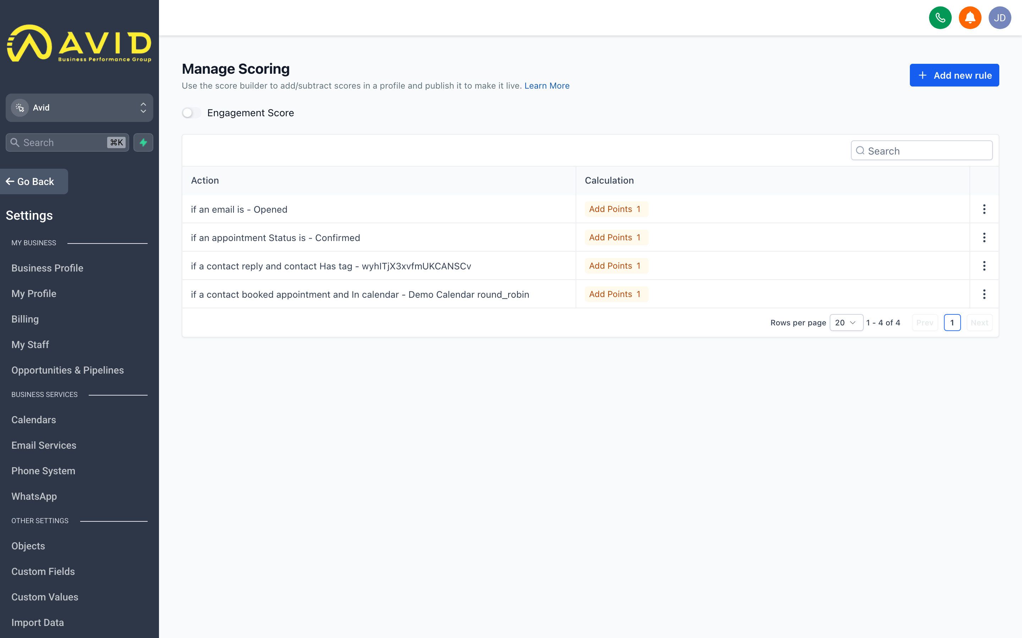Expand the Avid account switcher
The width and height of the screenshot is (1022, 638).
click(79, 108)
